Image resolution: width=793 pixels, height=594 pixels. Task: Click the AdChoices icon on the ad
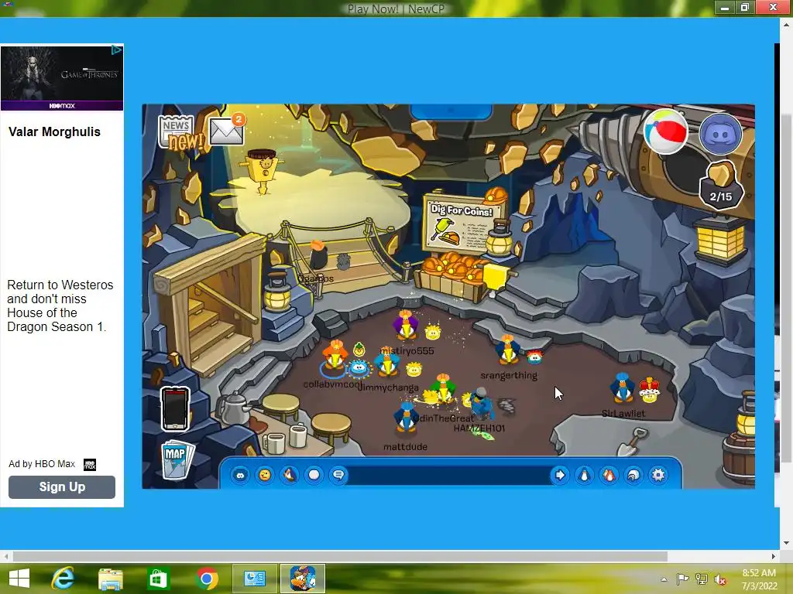117,50
